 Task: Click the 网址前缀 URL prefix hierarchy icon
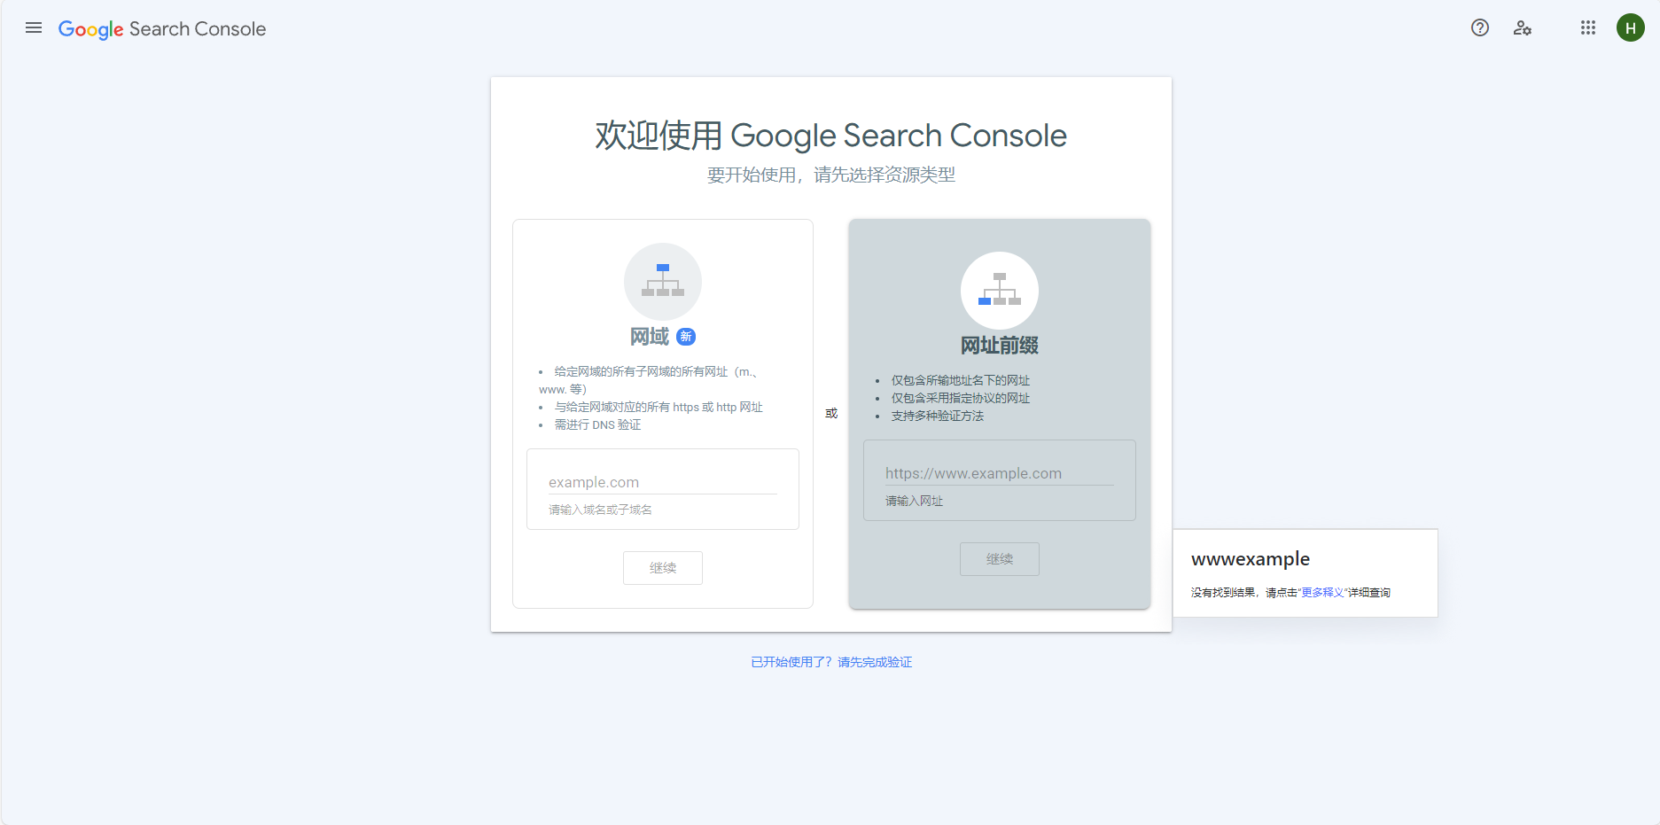tap(1000, 291)
